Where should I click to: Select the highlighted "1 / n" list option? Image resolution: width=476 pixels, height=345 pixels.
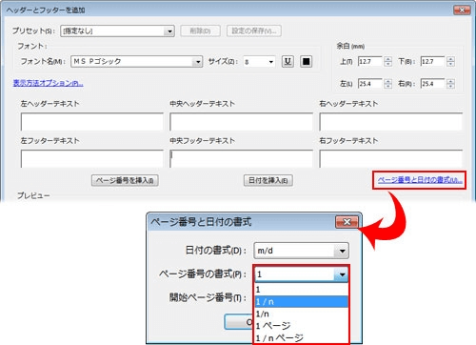tap(301, 301)
